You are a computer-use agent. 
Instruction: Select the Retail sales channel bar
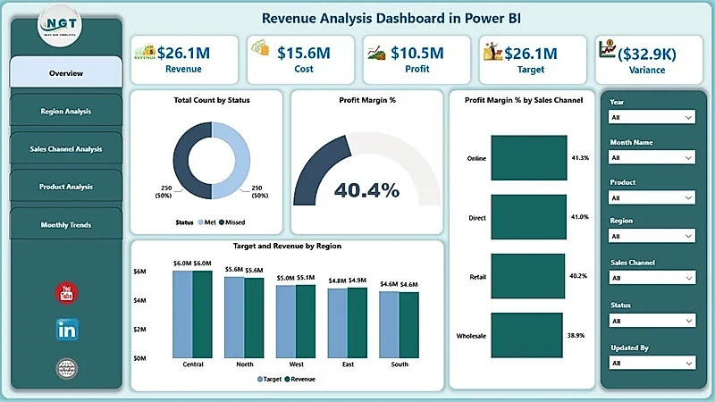tap(527, 276)
